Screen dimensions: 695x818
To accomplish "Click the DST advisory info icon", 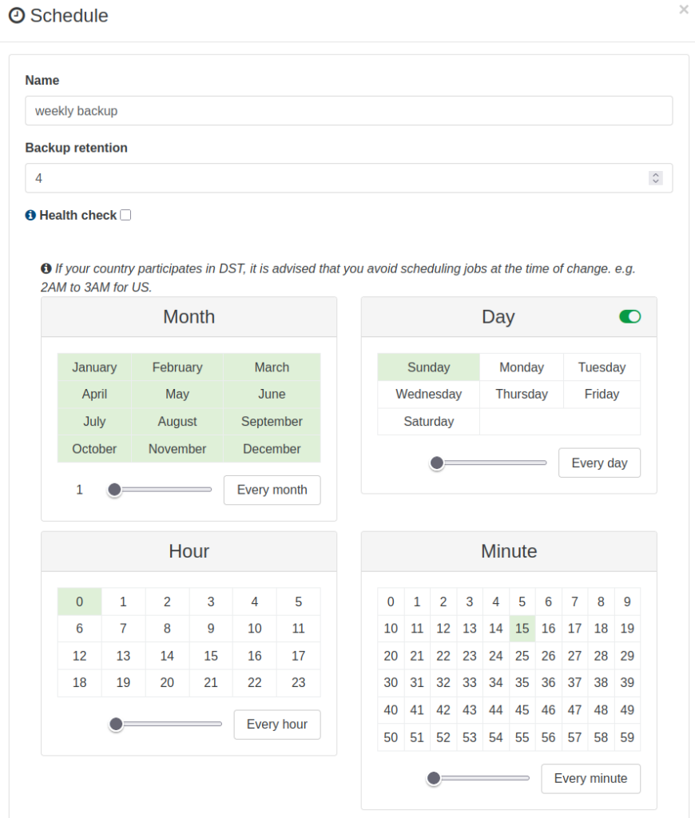I will [46, 269].
